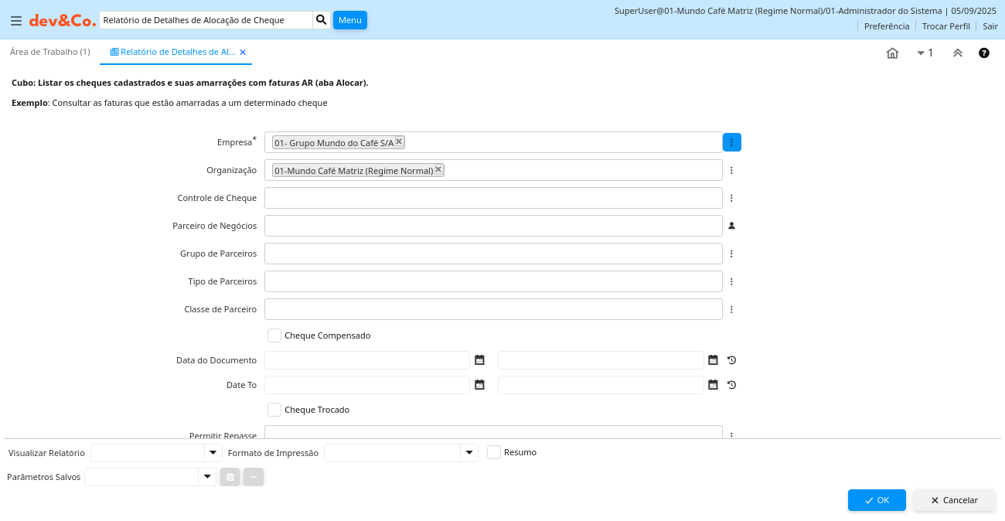Open first Data do Documento calendar
Image resolution: width=1005 pixels, height=521 pixels.
point(479,360)
